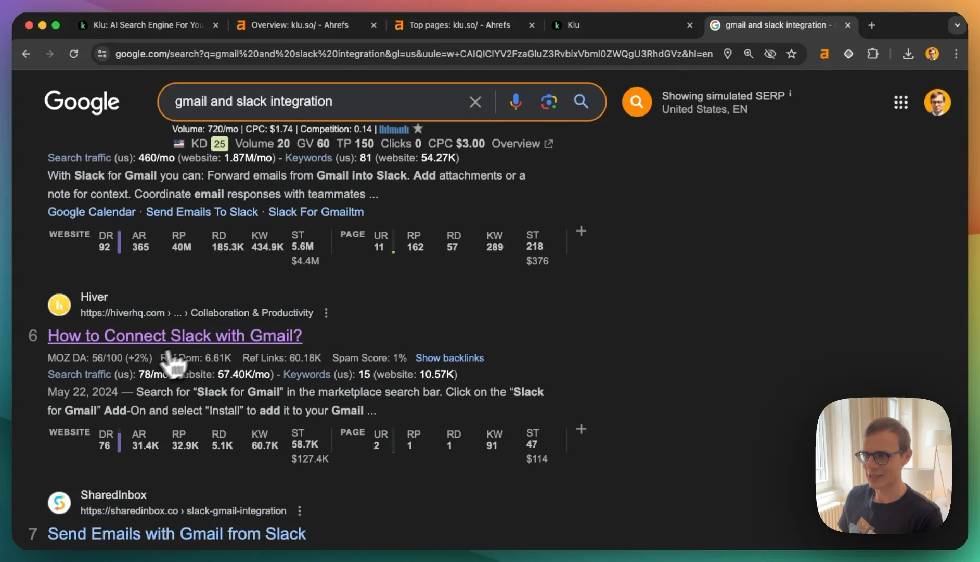Screen dimensions: 980x562
Task: Click the Google Calendar sitelink
Action: tap(92, 212)
